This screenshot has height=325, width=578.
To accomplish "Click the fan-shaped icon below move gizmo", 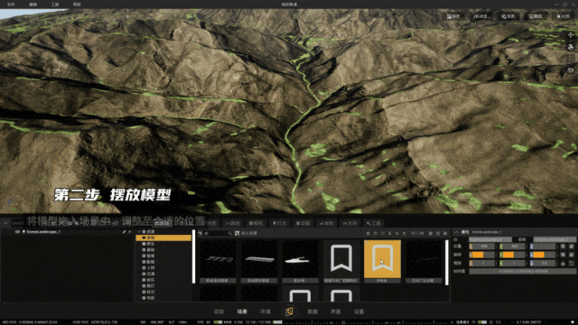I will (x=571, y=47).
